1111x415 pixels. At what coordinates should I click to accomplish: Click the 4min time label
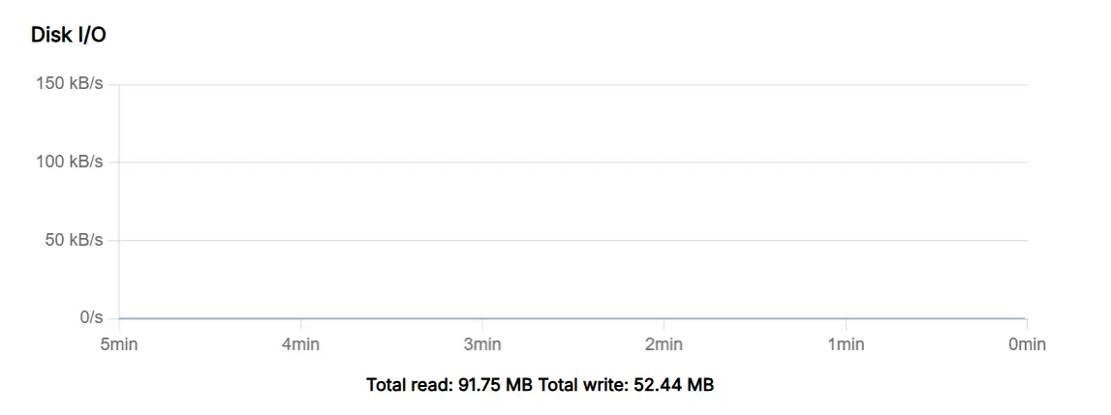tap(300, 344)
